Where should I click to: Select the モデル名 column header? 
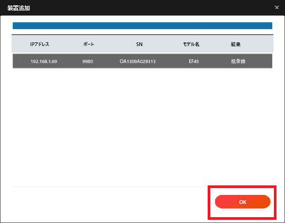[x=191, y=44]
